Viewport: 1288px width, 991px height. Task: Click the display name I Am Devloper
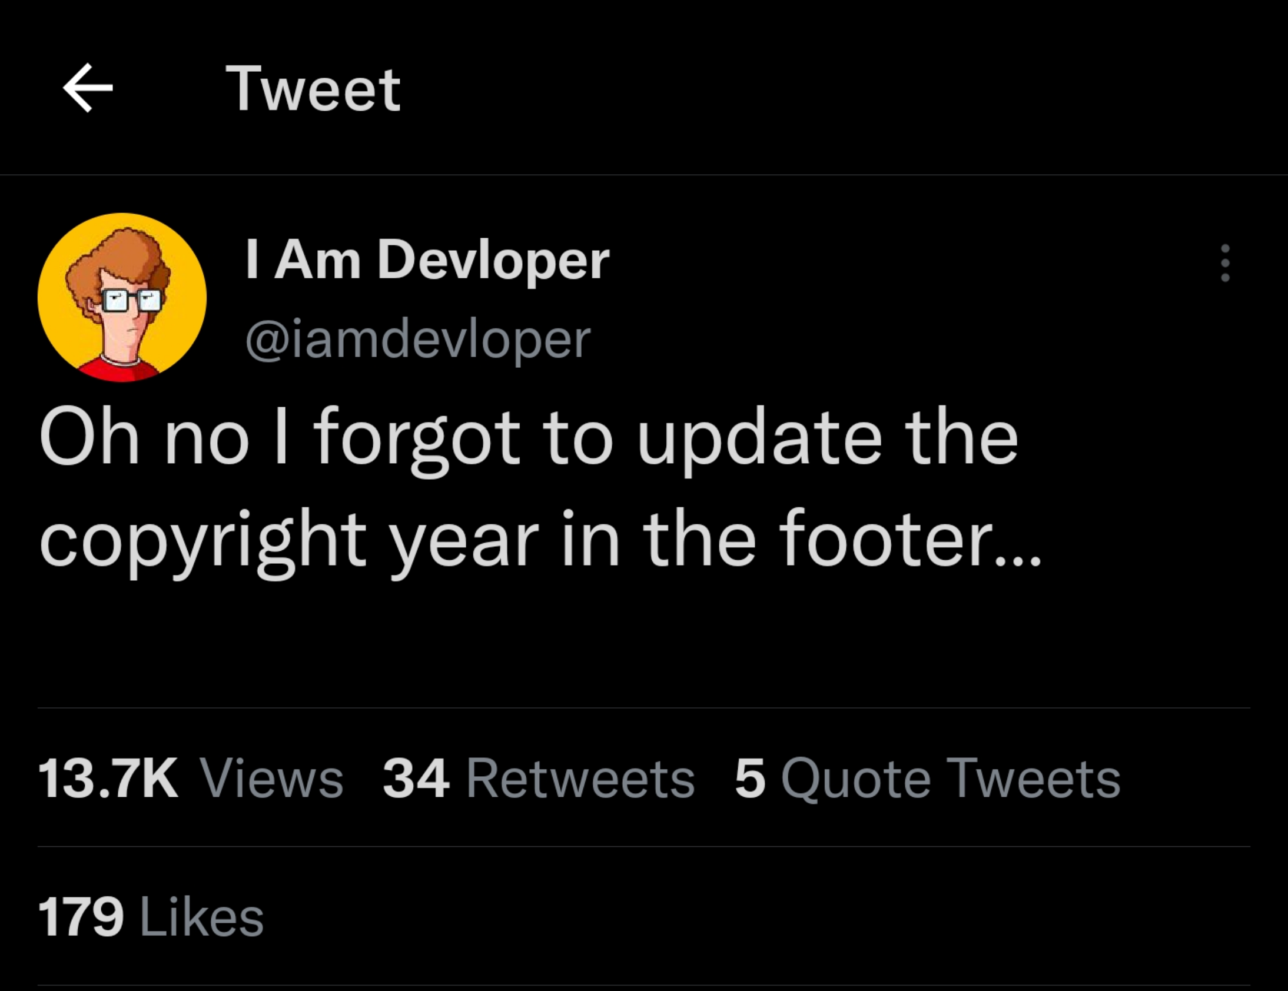(427, 260)
